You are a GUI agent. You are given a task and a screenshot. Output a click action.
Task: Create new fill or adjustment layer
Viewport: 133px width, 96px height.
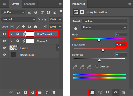point(33,93)
